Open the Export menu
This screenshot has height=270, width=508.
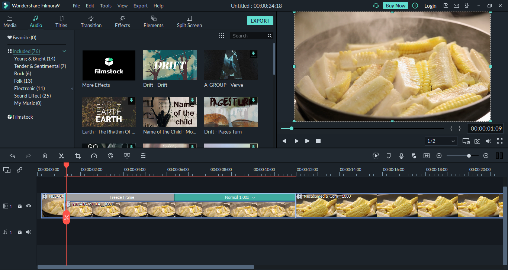coord(141,6)
